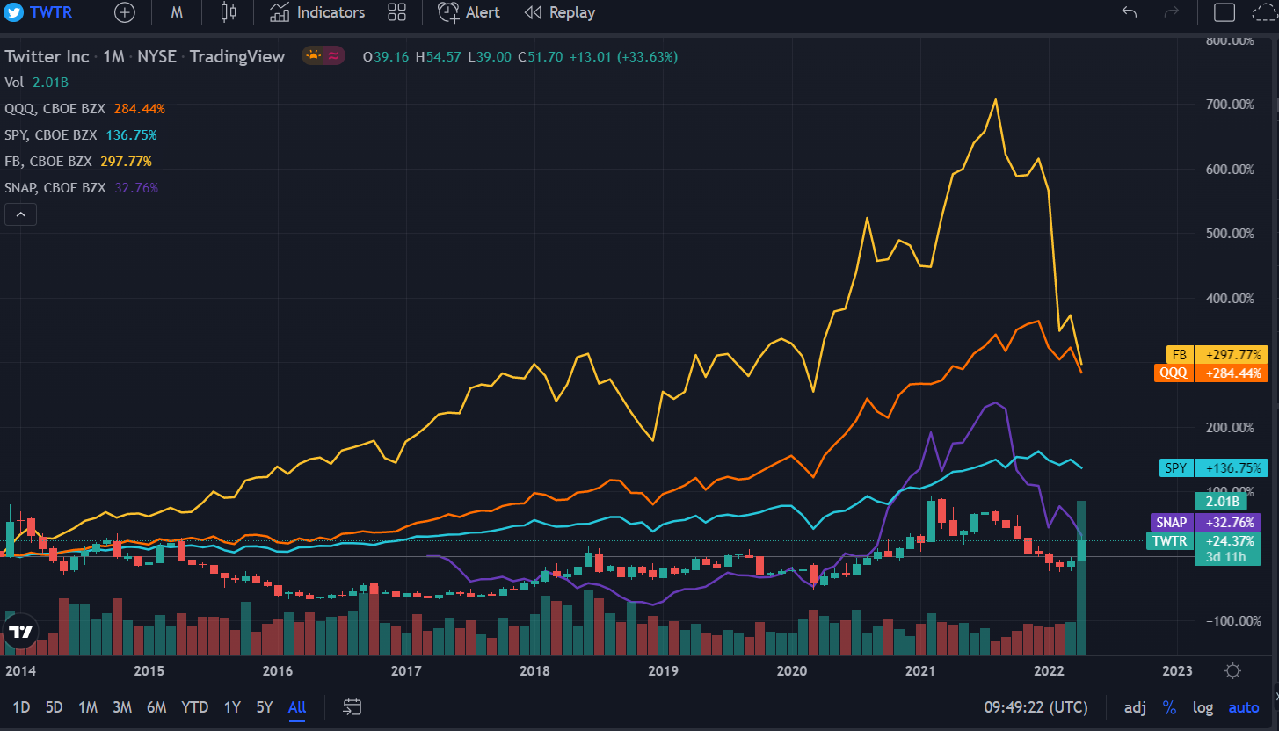This screenshot has width=1279, height=731.
Task: Select the YTD time range
Action: [194, 707]
